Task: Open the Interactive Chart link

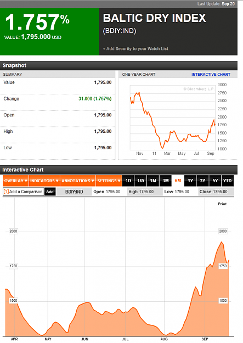Action: 211,75
